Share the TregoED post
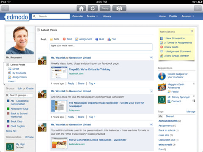203x152 pixels. [x=81, y=84]
